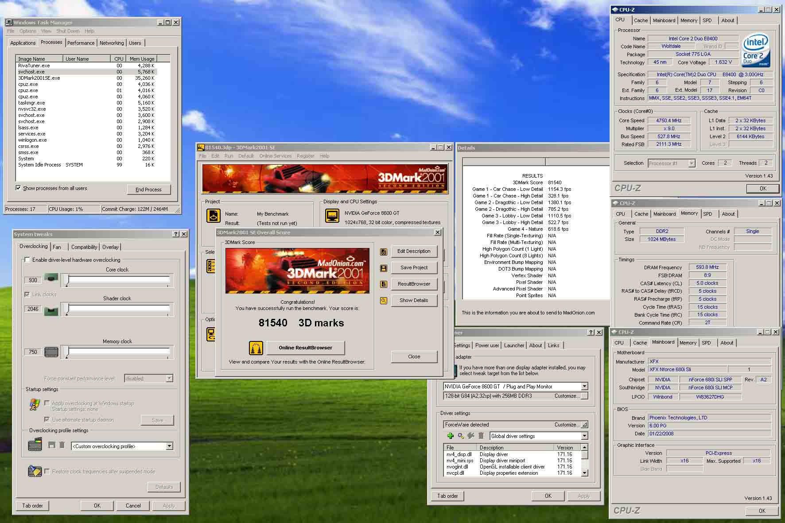
Task: Click the restore clock frequencies icon
Action: (x=35, y=471)
